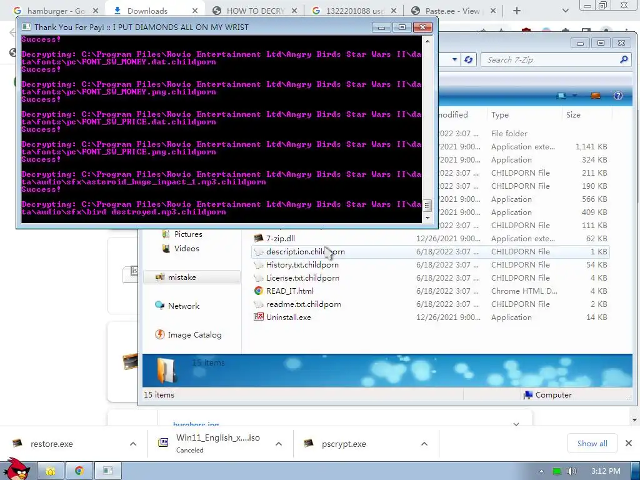
Task: Expand options for restore.exe download
Action: click(x=132, y=444)
